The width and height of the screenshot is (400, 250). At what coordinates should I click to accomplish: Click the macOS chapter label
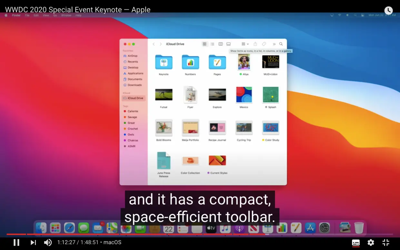point(113,242)
